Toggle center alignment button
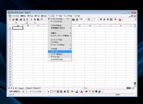This screenshot has width=143, height=104. coord(104,19)
